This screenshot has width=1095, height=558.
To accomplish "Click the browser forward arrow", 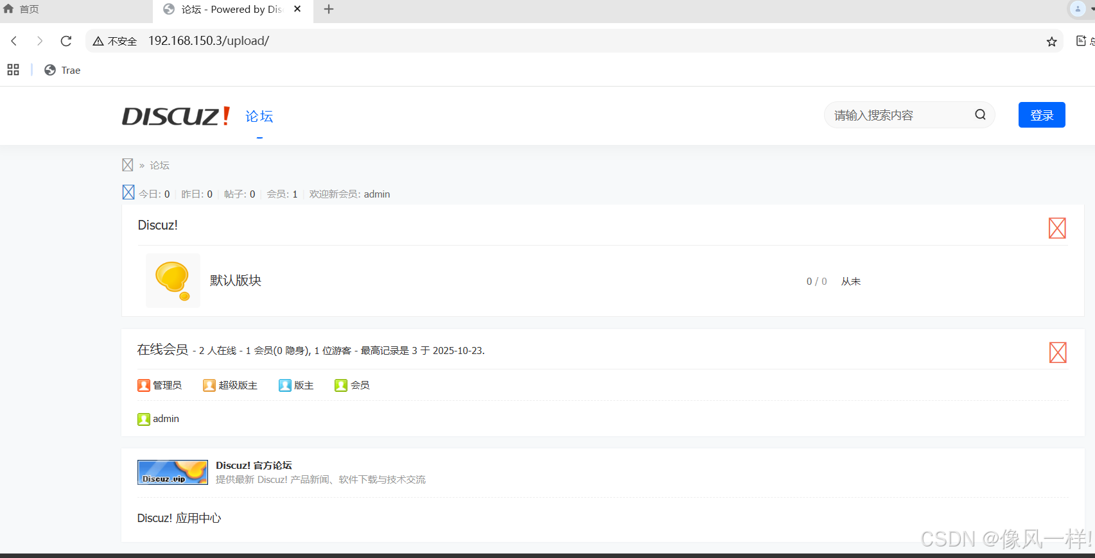I will pyautogui.click(x=40, y=41).
